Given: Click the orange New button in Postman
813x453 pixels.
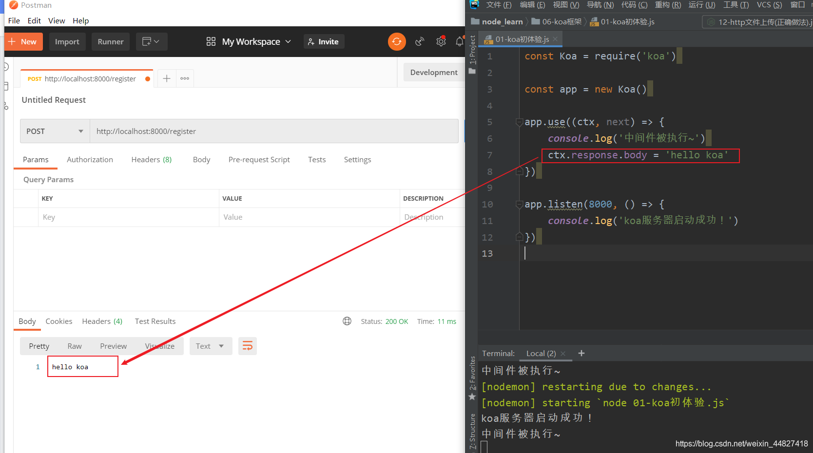Looking at the screenshot, I should coord(23,42).
